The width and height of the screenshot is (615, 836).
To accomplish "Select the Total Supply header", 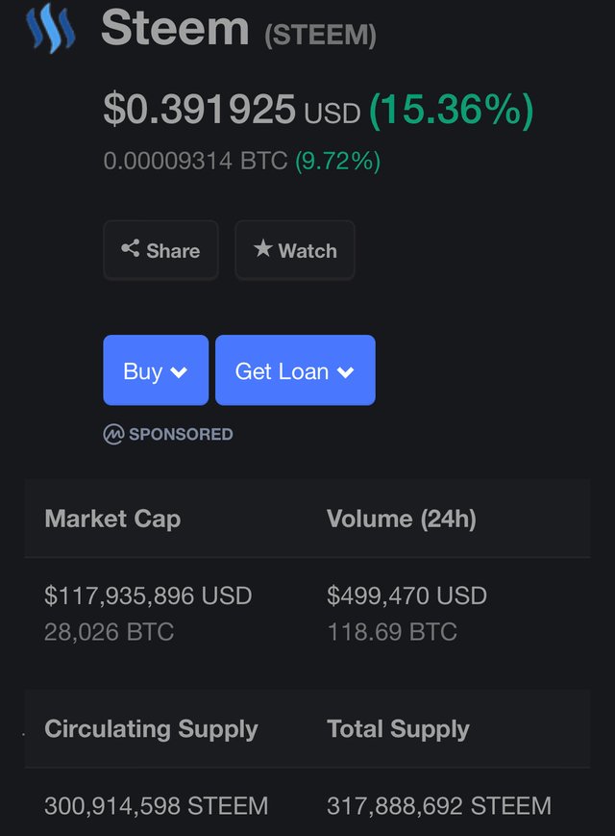I will [398, 729].
